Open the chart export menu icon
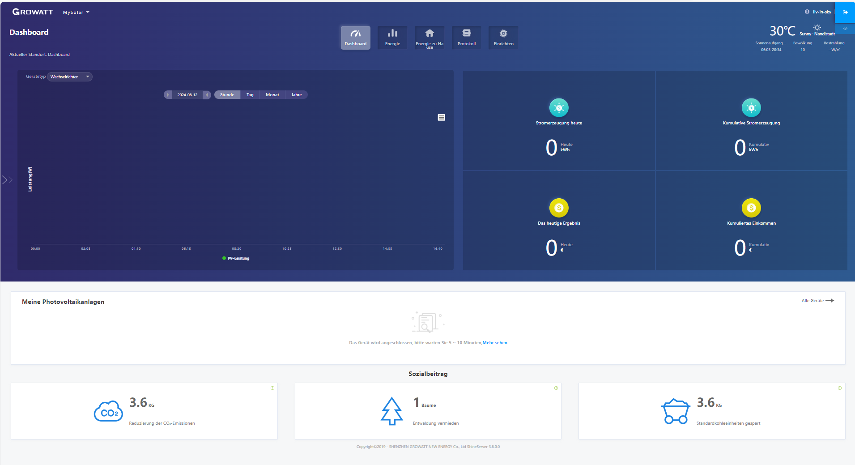855x465 pixels. tap(441, 117)
